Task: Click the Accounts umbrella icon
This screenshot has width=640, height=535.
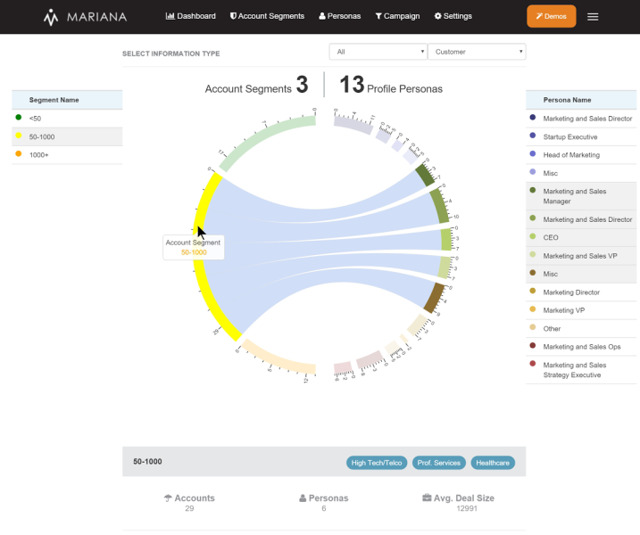Action: [168, 498]
